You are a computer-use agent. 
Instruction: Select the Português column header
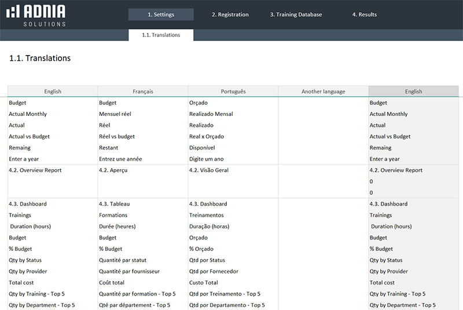pyautogui.click(x=233, y=91)
